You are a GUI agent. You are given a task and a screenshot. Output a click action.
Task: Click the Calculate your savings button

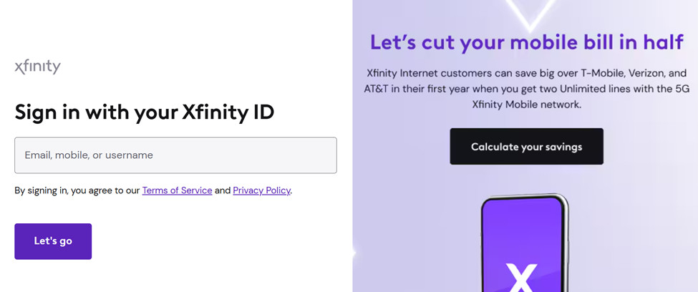(526, 147)
